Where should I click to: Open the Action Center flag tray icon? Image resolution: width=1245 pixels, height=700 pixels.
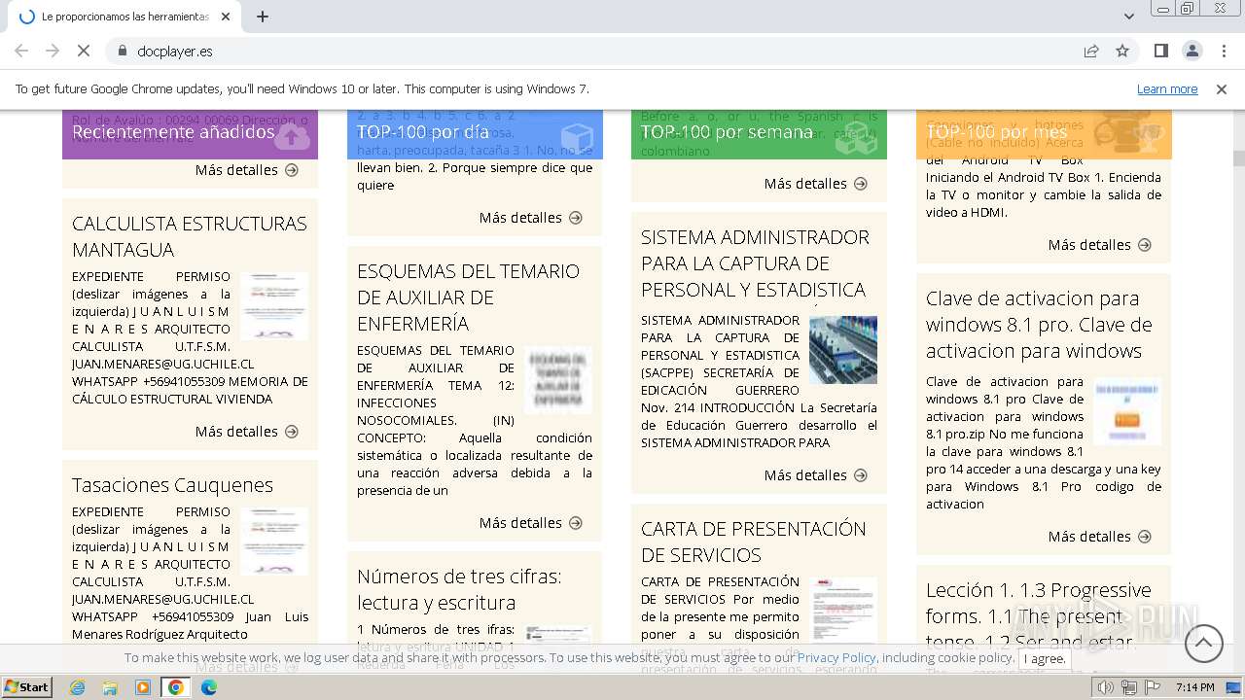1154,687
